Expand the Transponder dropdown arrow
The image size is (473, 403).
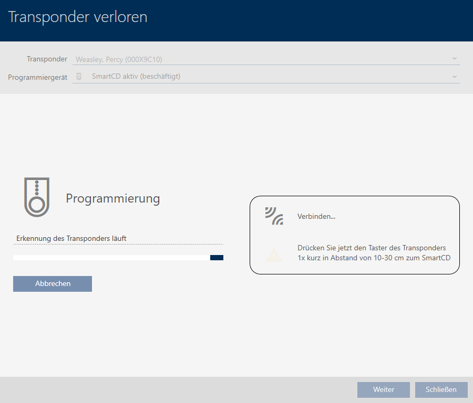point(454,59)
